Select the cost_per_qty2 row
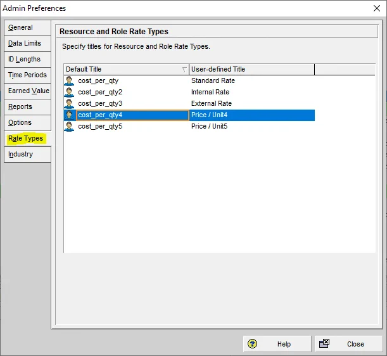This screenshot has height=356, width=387. point(189,92)
